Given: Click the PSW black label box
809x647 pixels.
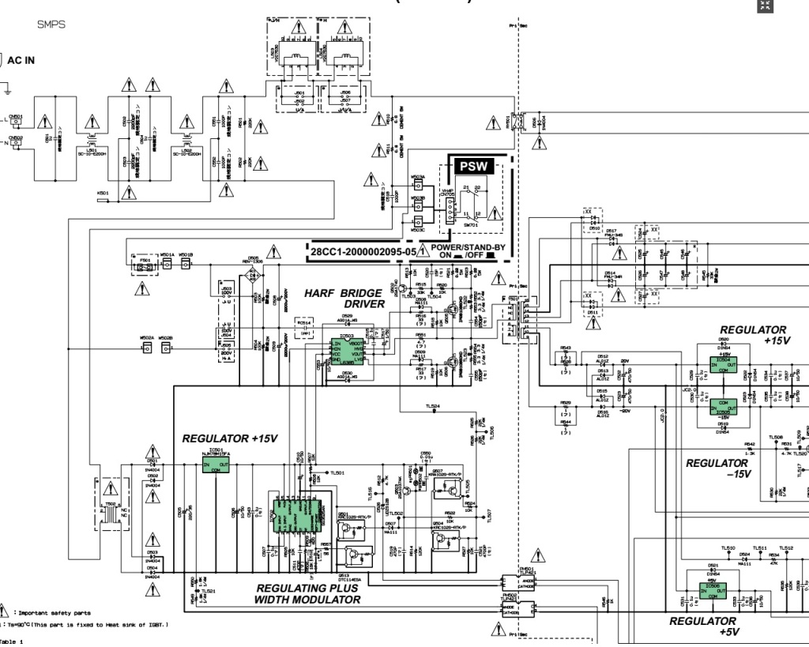Looking at the screenshot, I should tap(474, 166).
